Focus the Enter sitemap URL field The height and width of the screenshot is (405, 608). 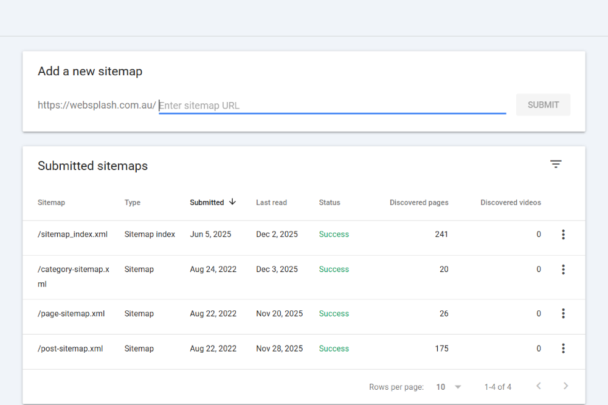coord(333,105)
